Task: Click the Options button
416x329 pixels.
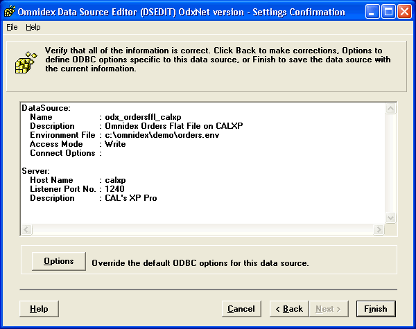Action: (x=59, y=261)
